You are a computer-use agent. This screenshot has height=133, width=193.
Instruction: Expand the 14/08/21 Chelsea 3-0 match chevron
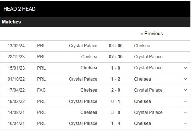point(185,112)
